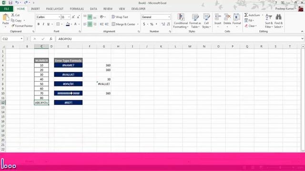Collapse the ribbon
Viewport: 305px width, 171px height.
pos(302,31)
